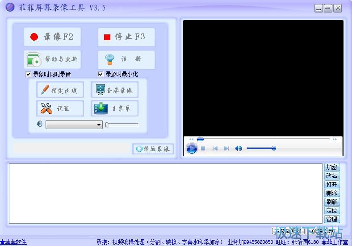Stop playback in the media player
Viewport: 352px width, 246px height.
click(203, 148)
